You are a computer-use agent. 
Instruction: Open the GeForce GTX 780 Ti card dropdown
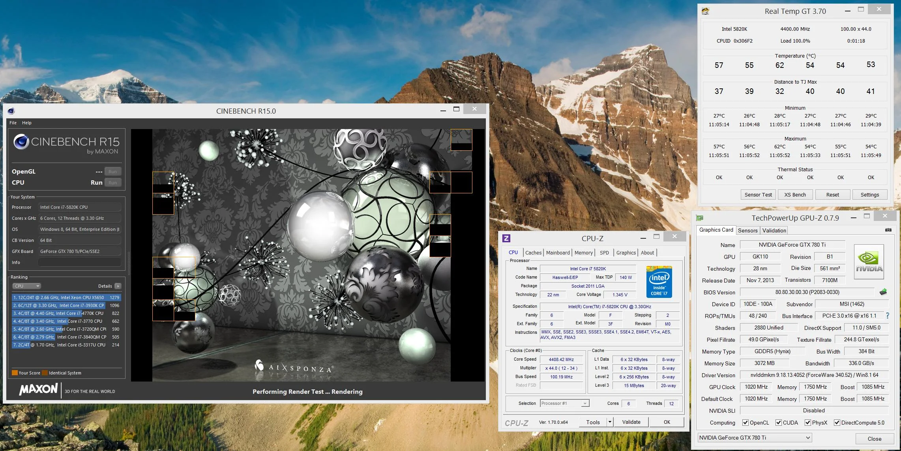pyautogui.click(x=755, y=438)
